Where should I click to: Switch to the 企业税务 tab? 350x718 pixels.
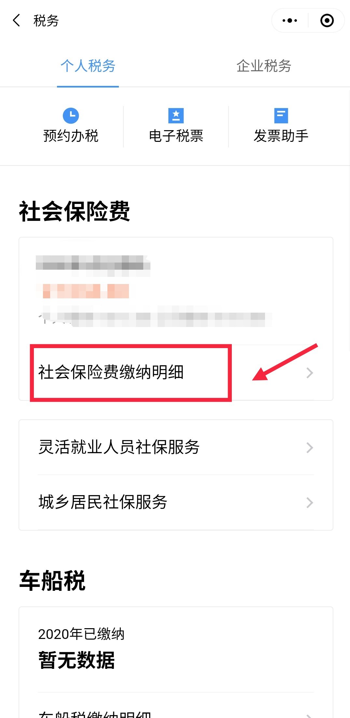pyautogui.click(x=264, y=66)
